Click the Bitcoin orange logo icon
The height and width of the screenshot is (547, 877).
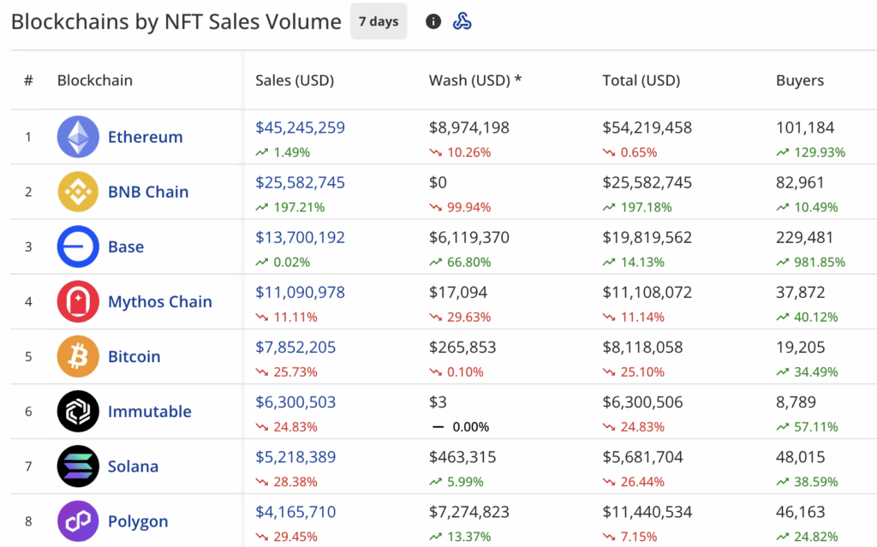tap(78, 356)
